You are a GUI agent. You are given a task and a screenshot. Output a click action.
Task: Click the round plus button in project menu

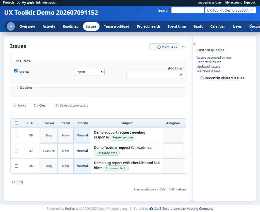pos(11,26)
